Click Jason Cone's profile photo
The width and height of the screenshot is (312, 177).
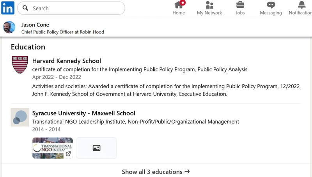pos(9,27)
